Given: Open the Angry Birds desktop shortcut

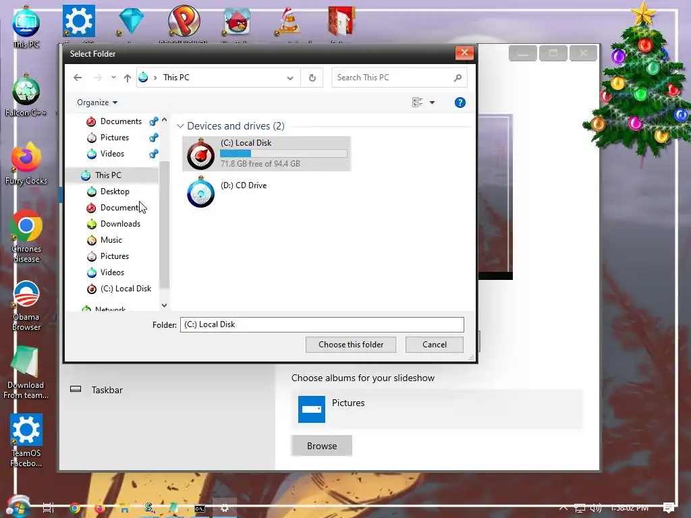Looking at the screenshot, I should click(x=237, y=21).
